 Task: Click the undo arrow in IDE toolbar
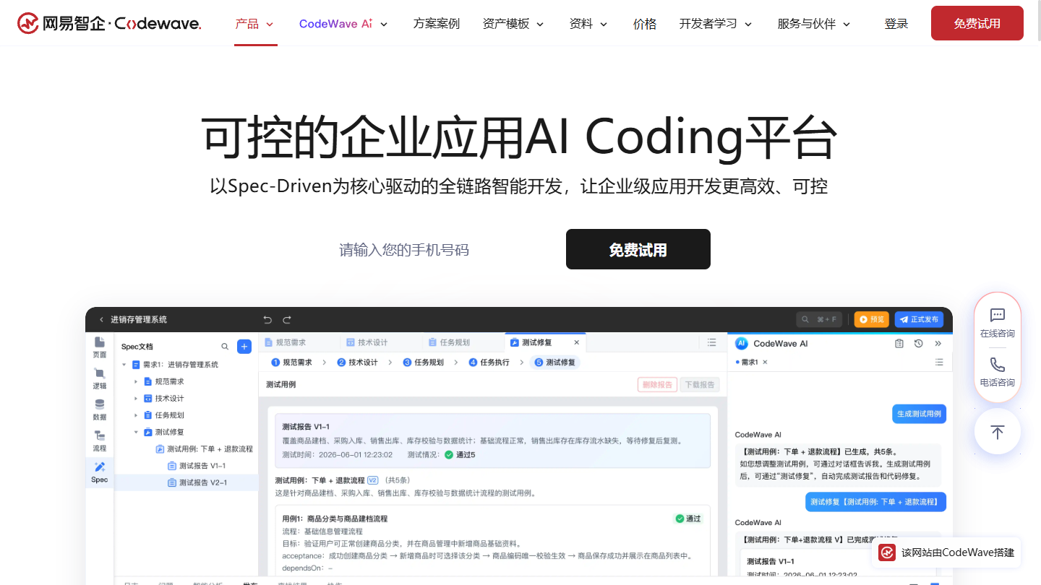pos(267,319)
